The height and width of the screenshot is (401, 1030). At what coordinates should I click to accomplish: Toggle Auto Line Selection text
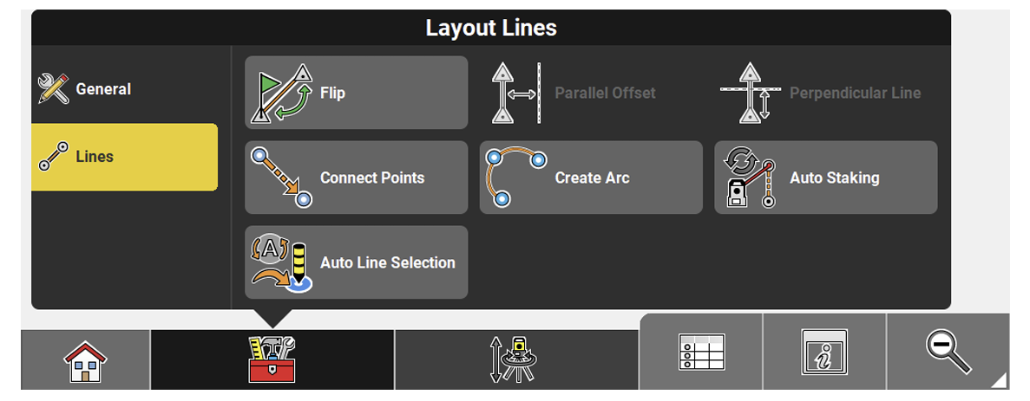click(387, 262)
